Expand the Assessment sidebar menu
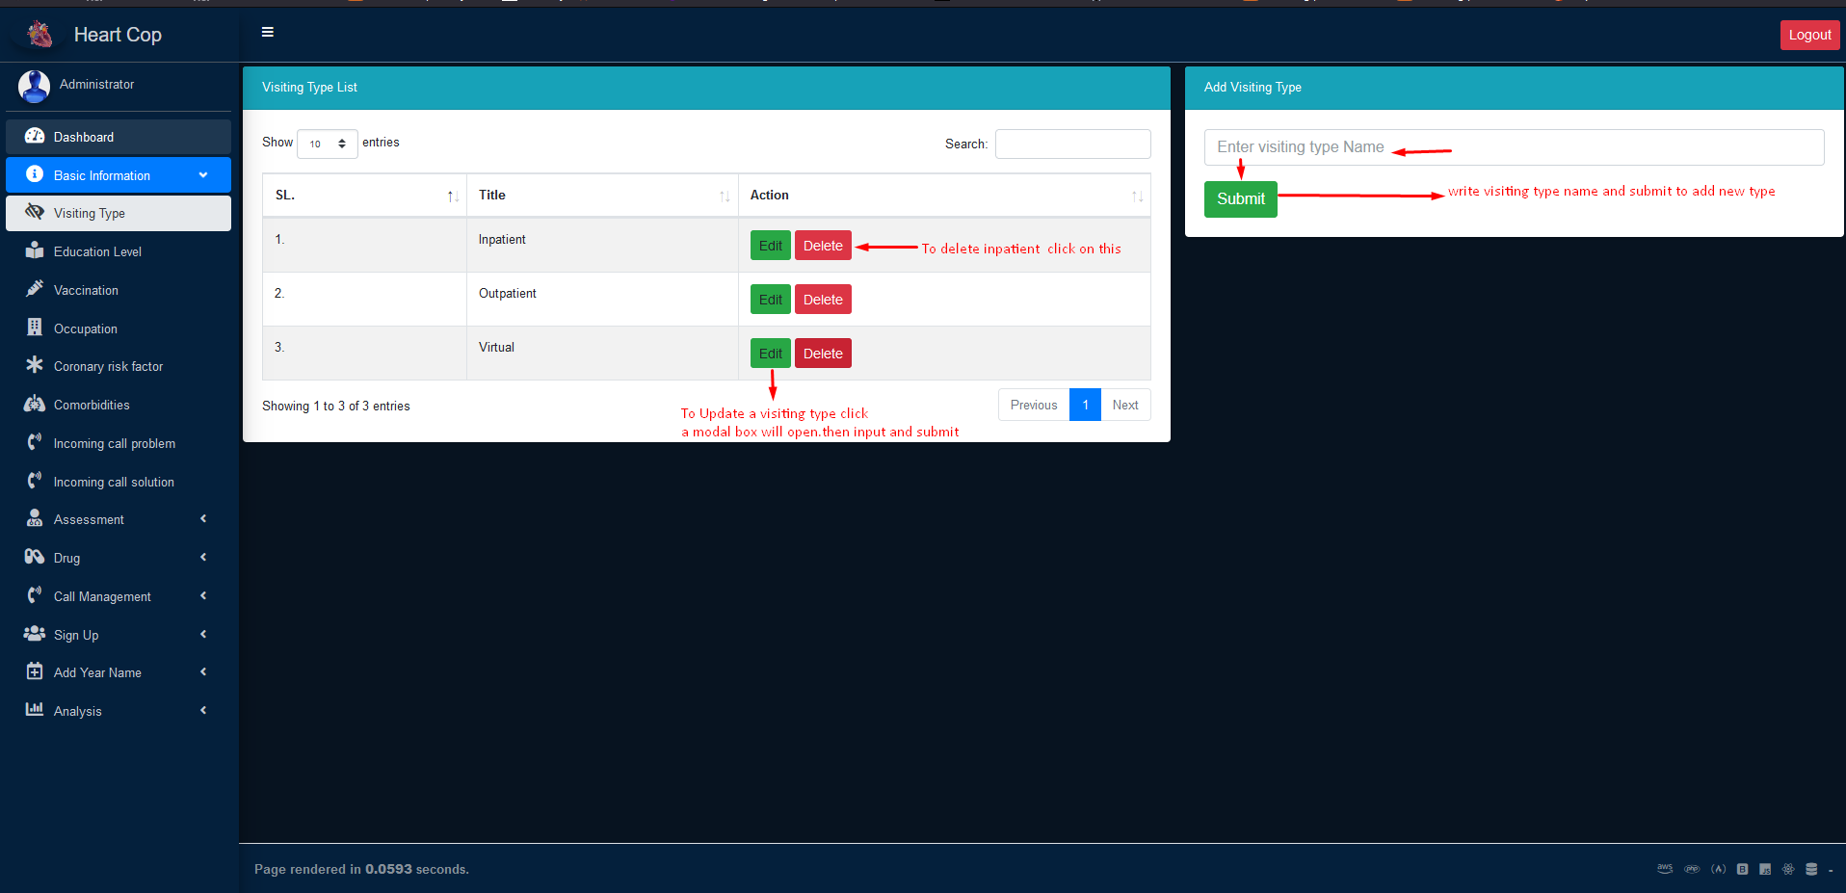The width and height of the screenshot is (1846, 893). 118,519
